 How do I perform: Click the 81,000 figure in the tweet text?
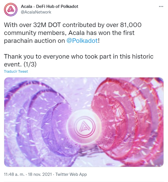pyautogui.click(x=131, y=25)
